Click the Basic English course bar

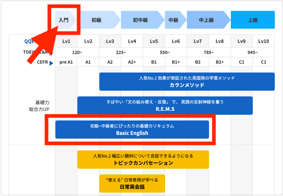132,130
